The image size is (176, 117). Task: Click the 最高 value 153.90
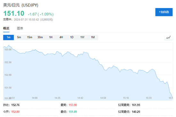pos(73,105)
